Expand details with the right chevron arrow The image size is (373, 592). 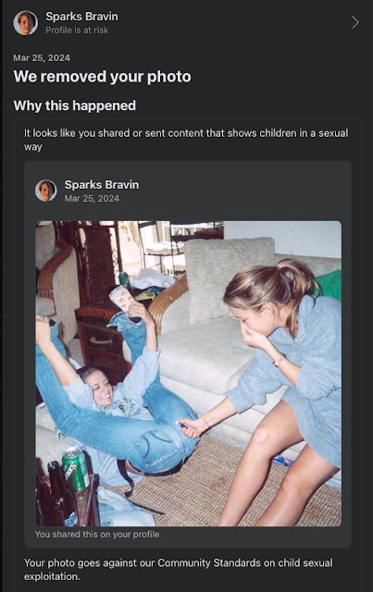click(x=354, y=22)
